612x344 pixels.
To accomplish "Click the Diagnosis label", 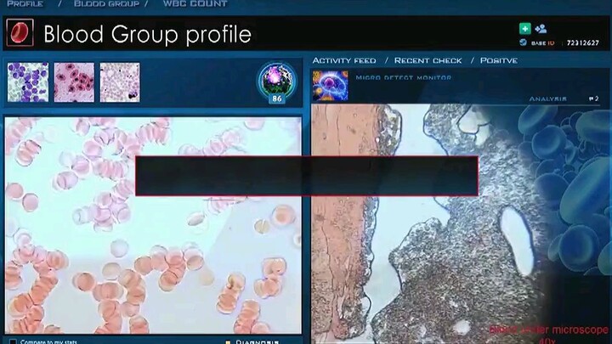I will coord(258,341).
